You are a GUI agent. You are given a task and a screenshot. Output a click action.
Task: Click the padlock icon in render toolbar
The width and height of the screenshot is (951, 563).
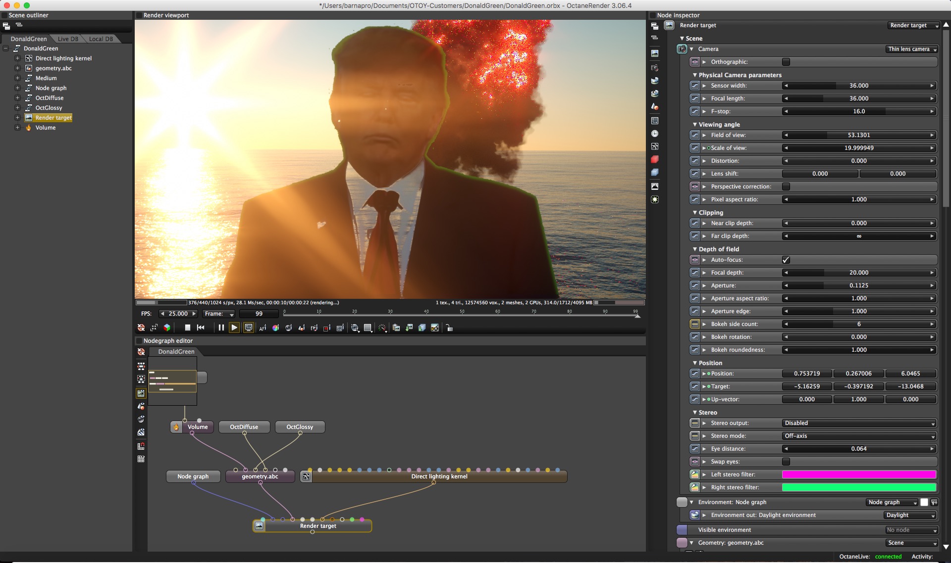[x=449, y=328]
